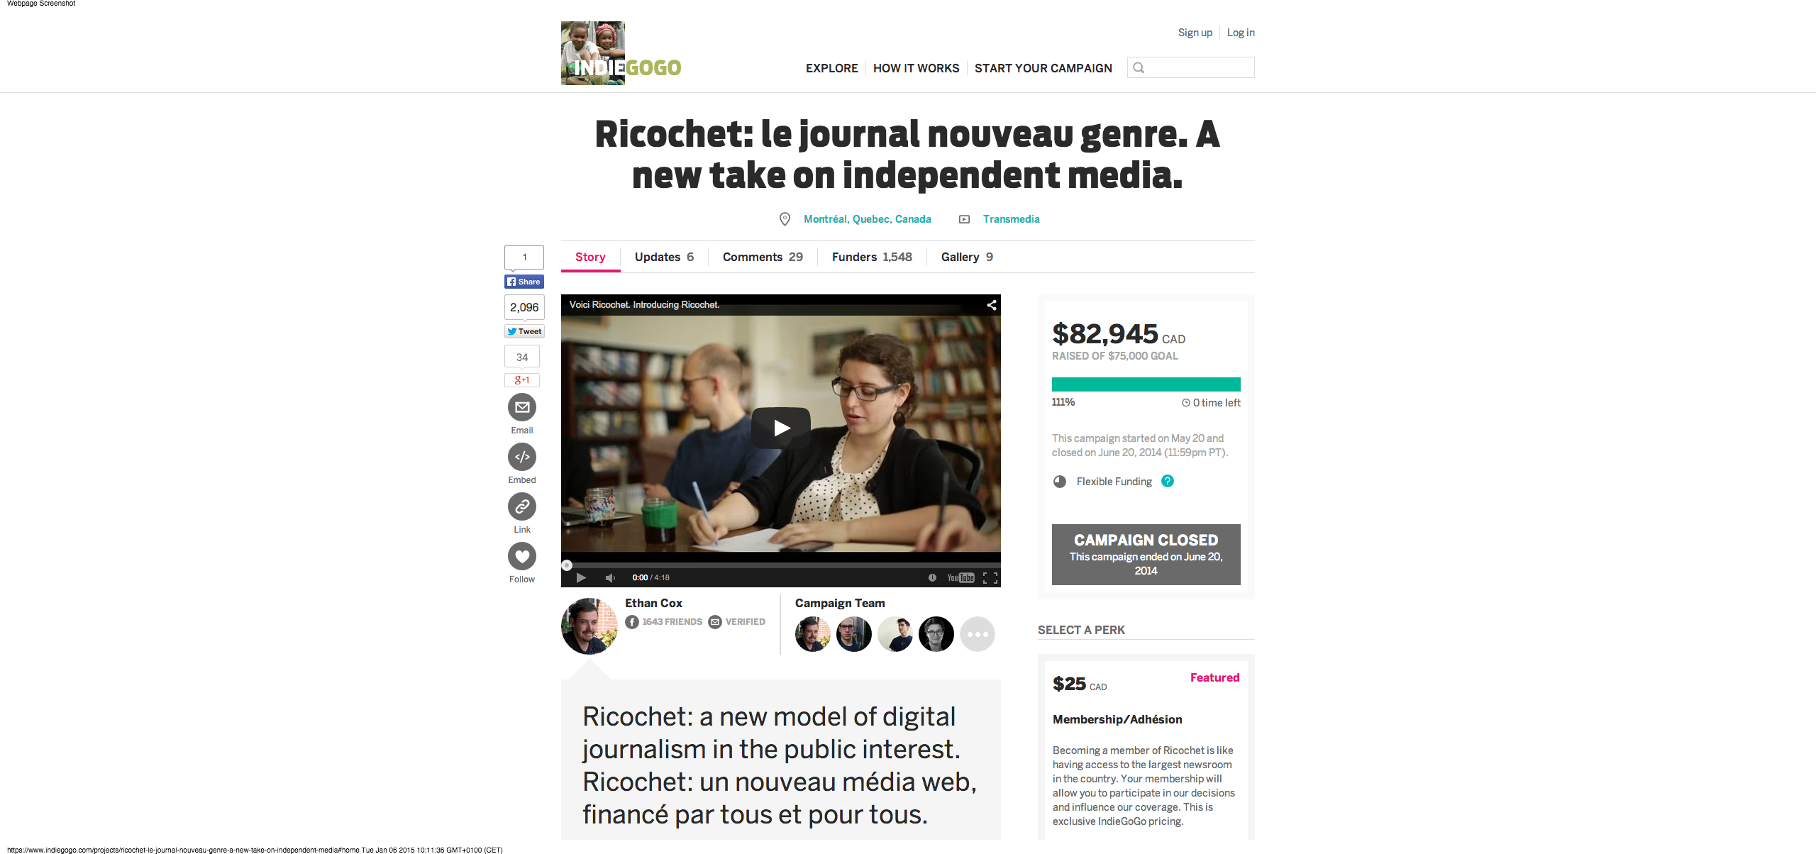Screen dimensions: 1816x854
Task: Share the campaign on Facebook
Action: pyautogui.click(x=524, y=282)
